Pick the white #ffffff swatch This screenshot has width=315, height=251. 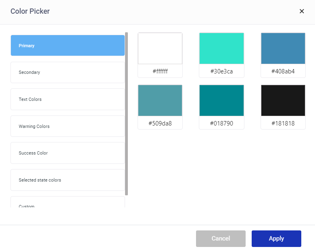[160, 48]
